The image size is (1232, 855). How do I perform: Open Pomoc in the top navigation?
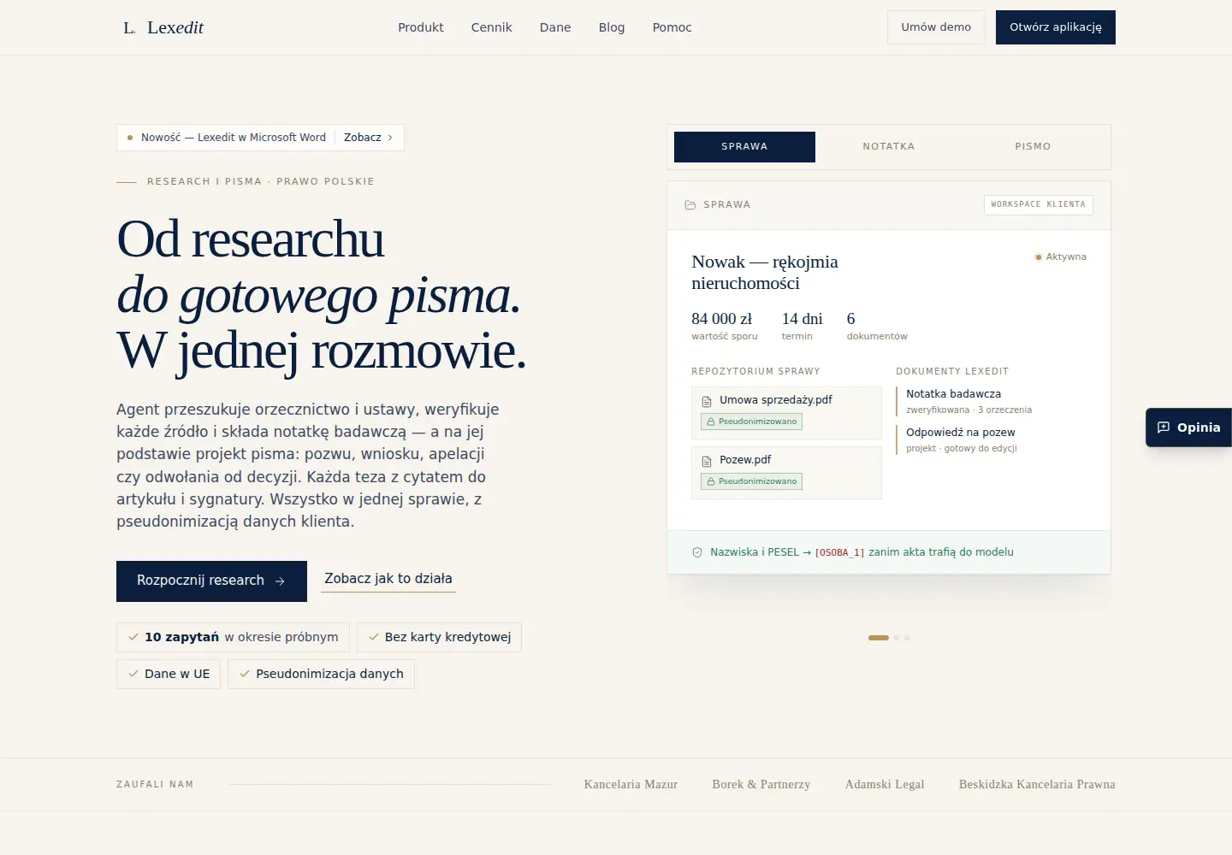[672, 27]
